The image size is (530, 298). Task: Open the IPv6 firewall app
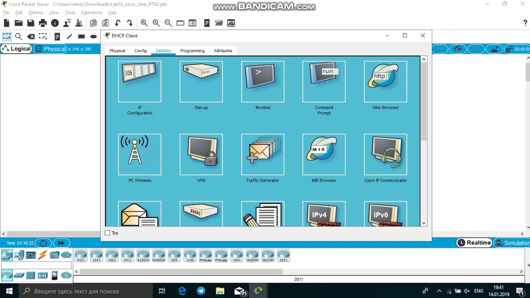point(385,214)
